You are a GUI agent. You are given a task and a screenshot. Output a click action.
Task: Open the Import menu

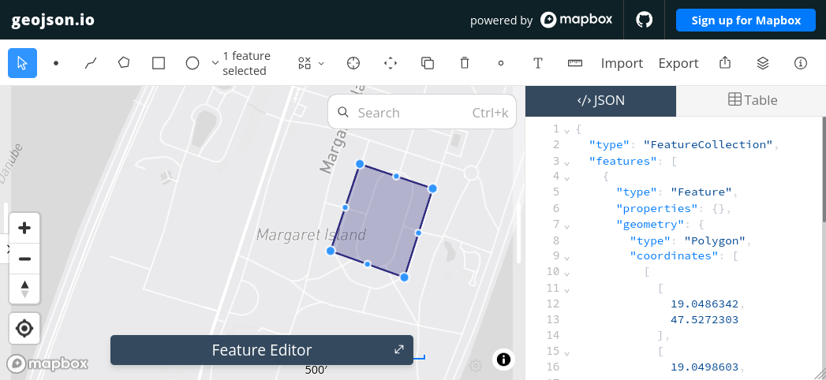point(622,63)
